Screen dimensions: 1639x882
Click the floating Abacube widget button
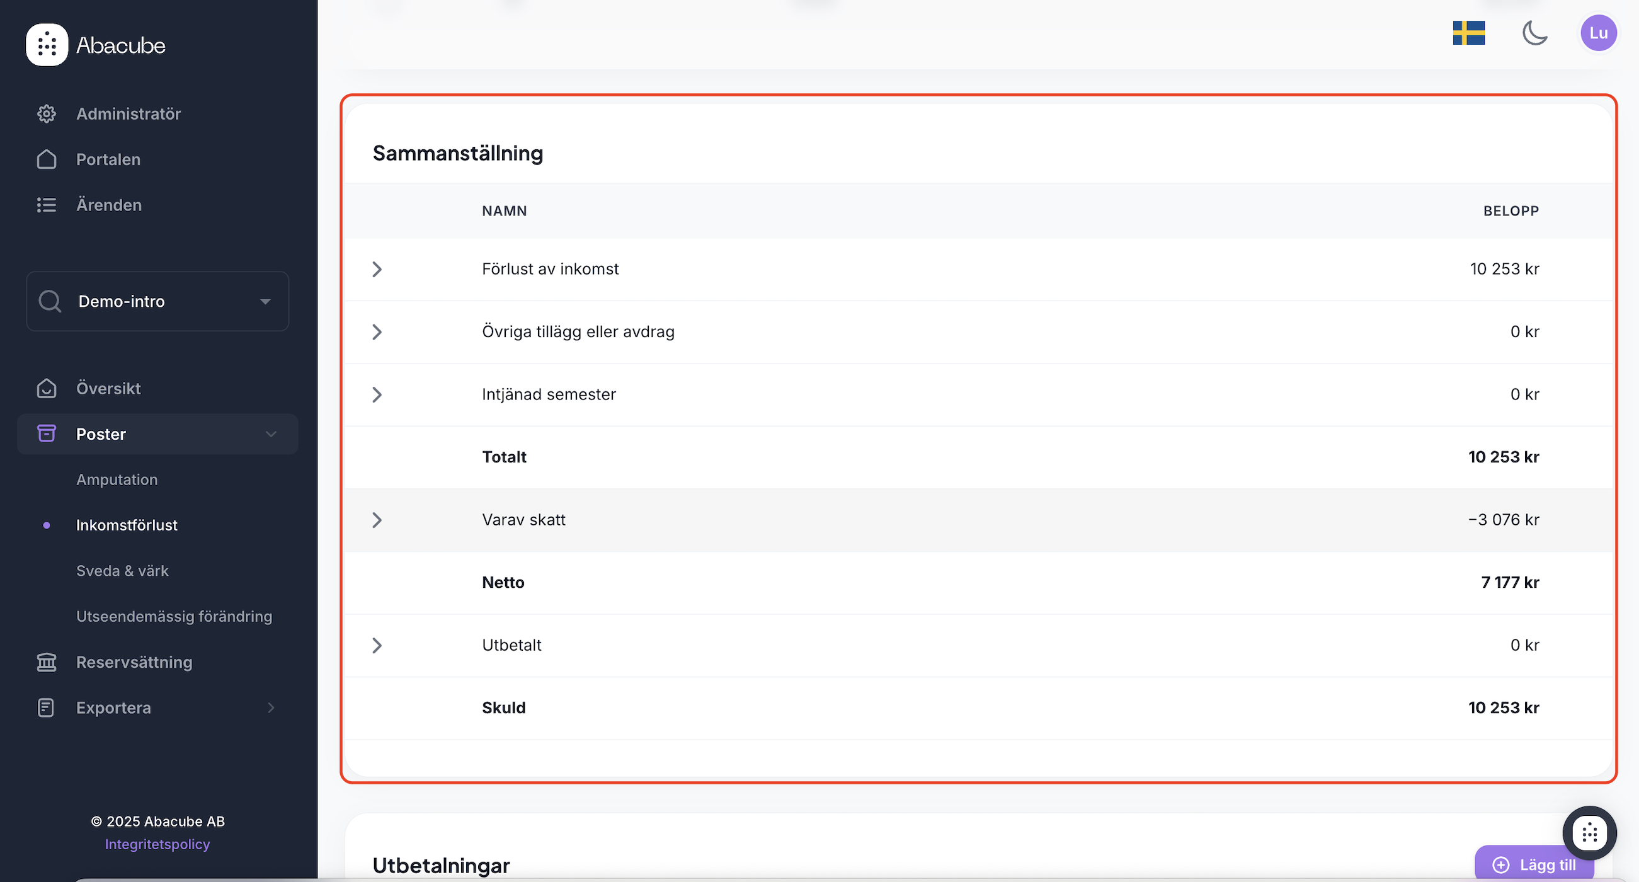point(1589,832)
